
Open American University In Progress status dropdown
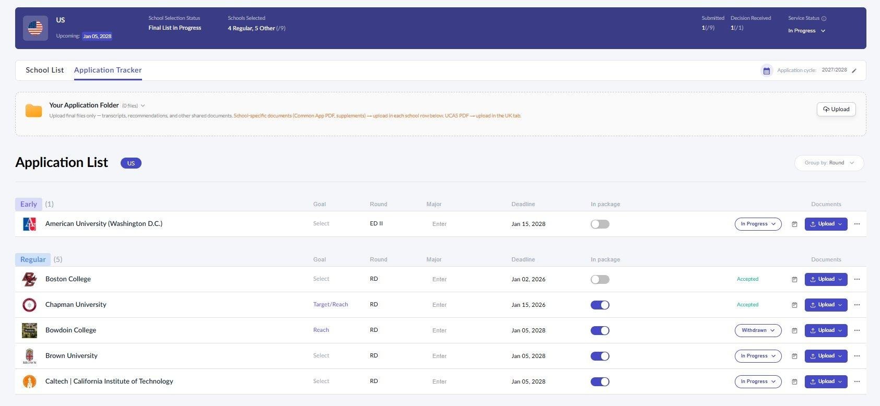pos(758,224)
